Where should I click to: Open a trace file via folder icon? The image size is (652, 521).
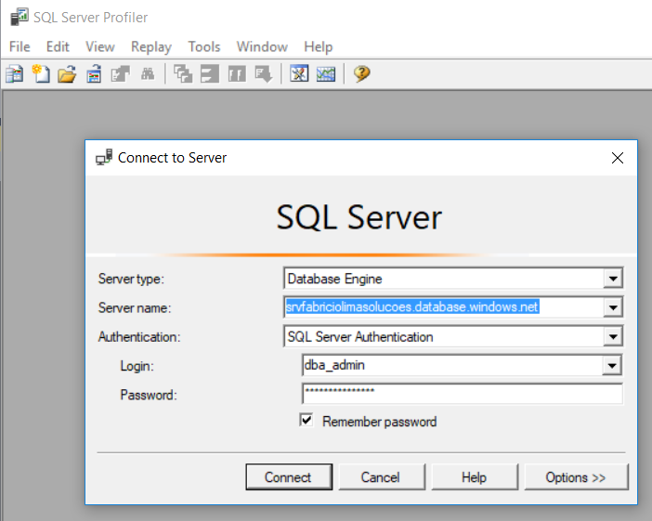click(67, 74)
